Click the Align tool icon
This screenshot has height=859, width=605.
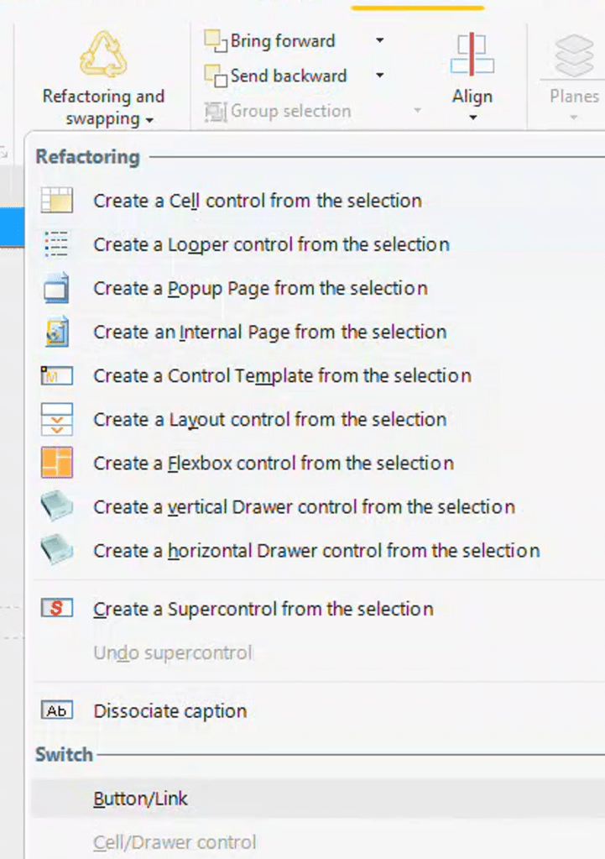pos(472,55)
